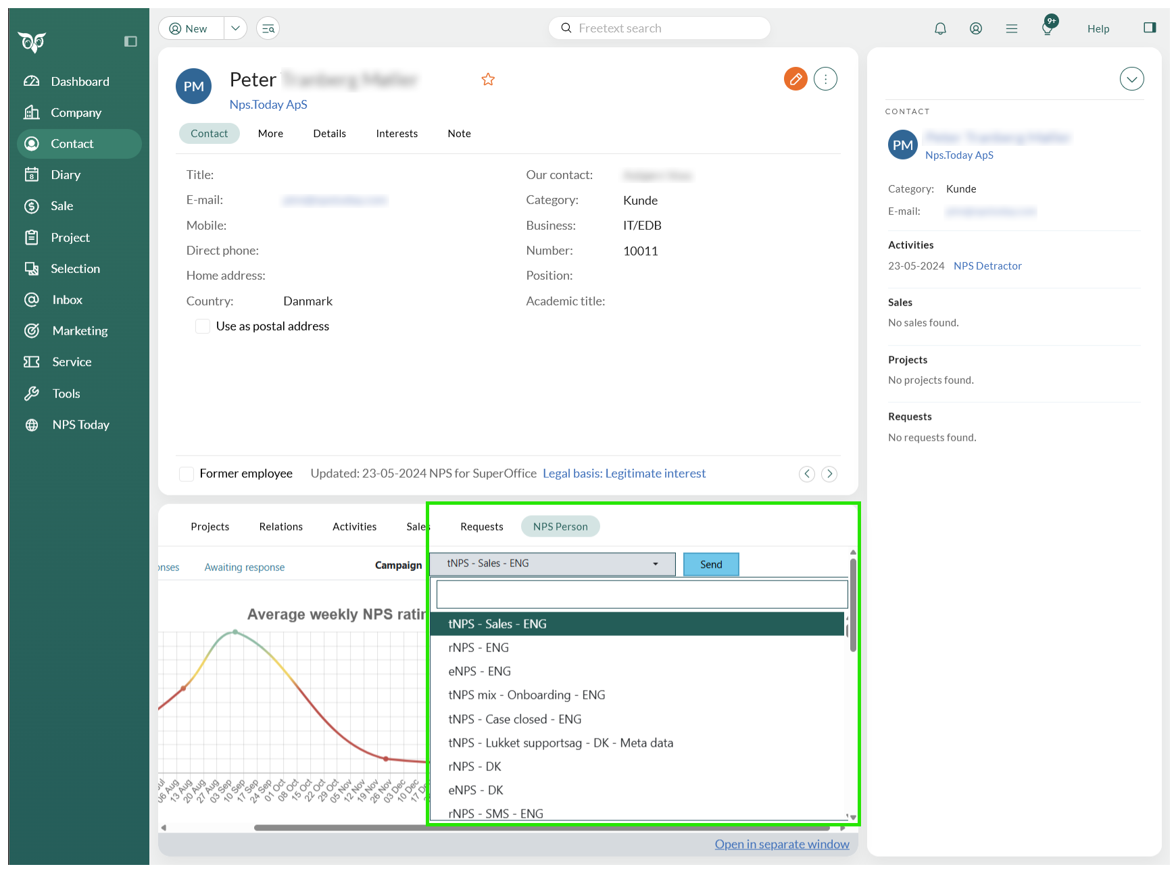The image size is (1176, 871).
Task: Collapse the left navigation sidebar
Action: 130,42
